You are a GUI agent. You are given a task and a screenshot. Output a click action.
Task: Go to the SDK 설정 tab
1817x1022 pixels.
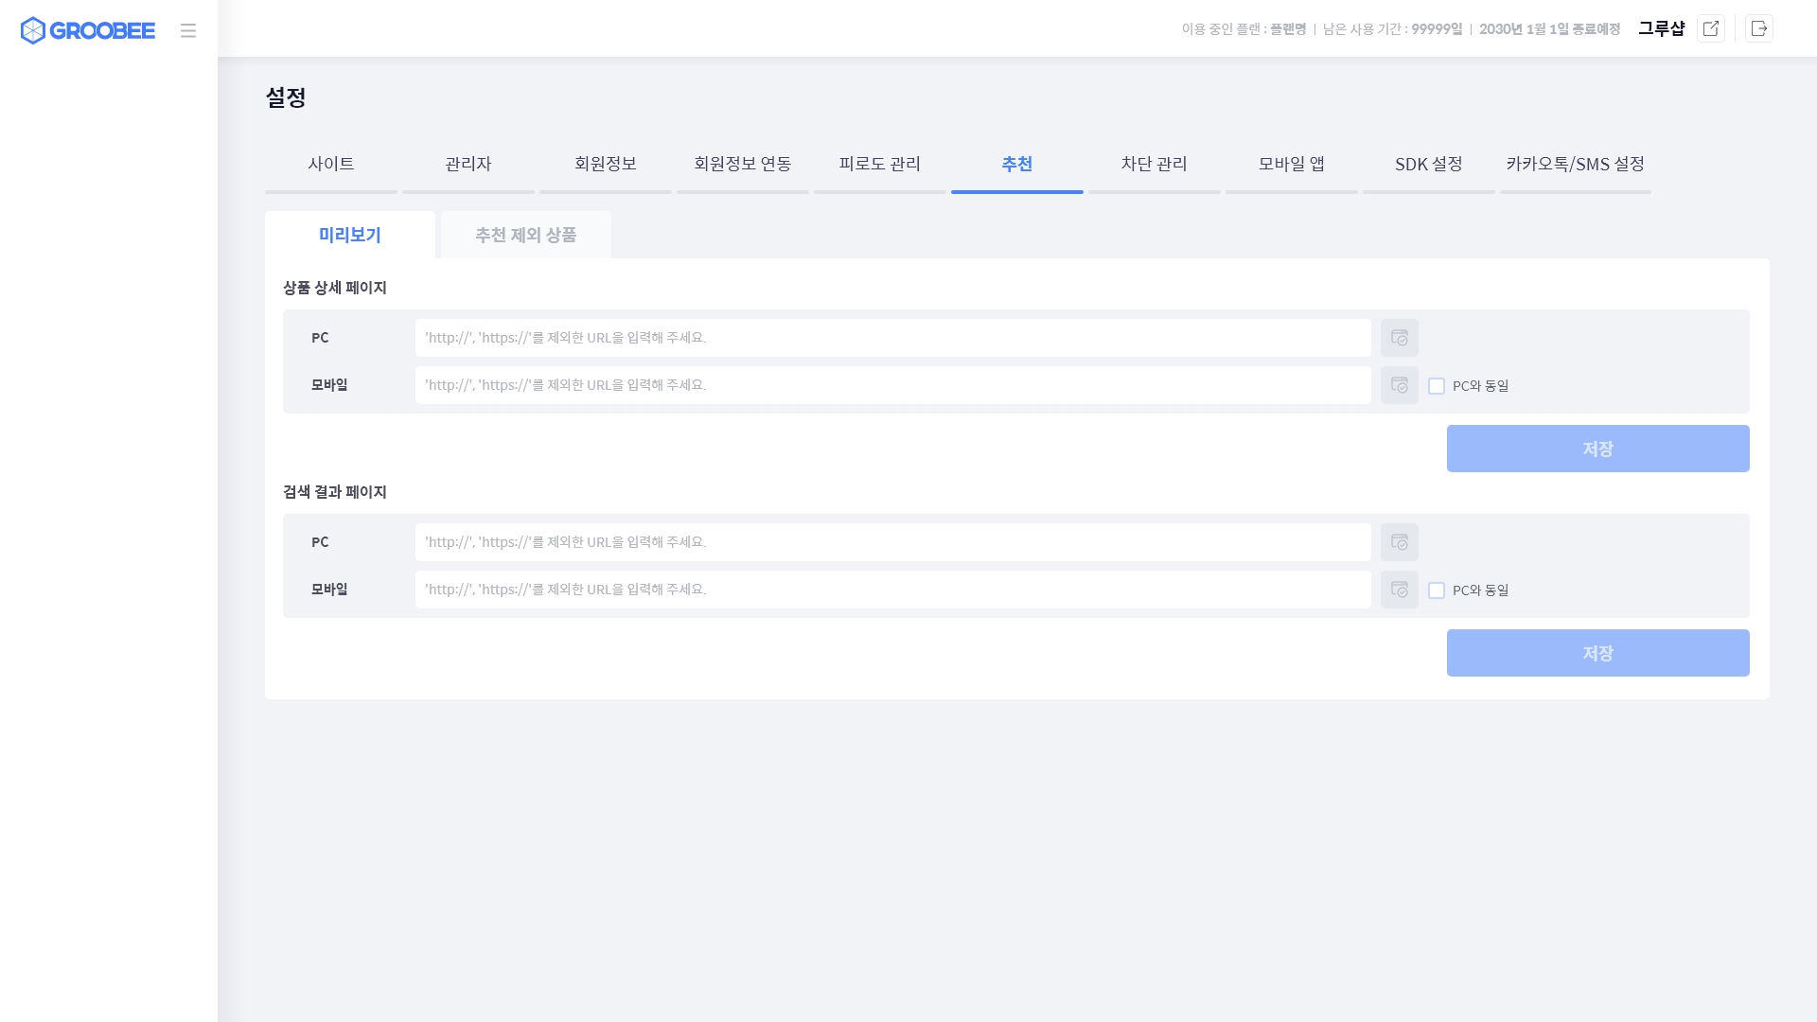[1428, 165]
